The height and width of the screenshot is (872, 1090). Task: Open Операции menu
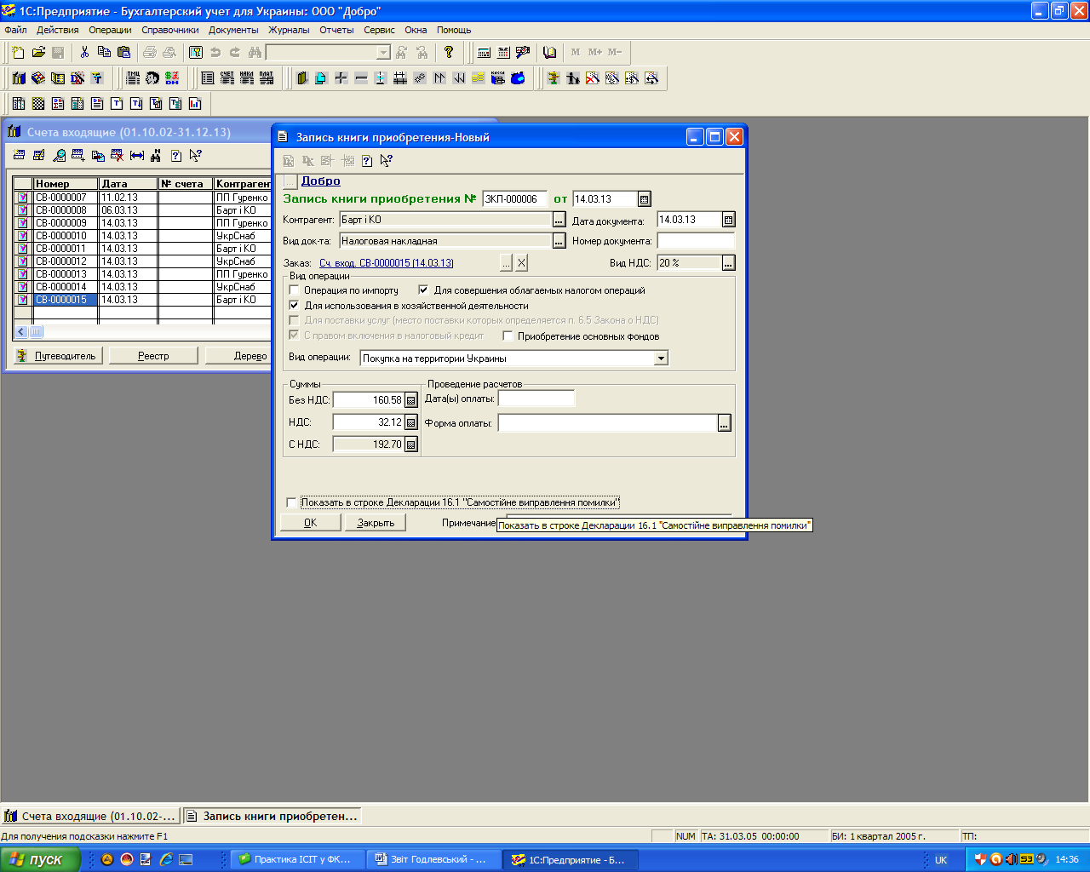110,30
